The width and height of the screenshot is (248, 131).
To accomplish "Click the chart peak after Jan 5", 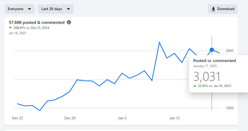I will (x=159, y=42).
